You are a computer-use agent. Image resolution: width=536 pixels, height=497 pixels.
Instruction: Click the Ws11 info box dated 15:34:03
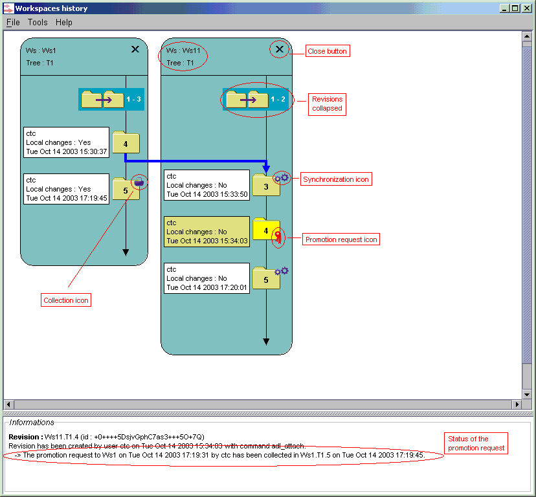[207, 232]
